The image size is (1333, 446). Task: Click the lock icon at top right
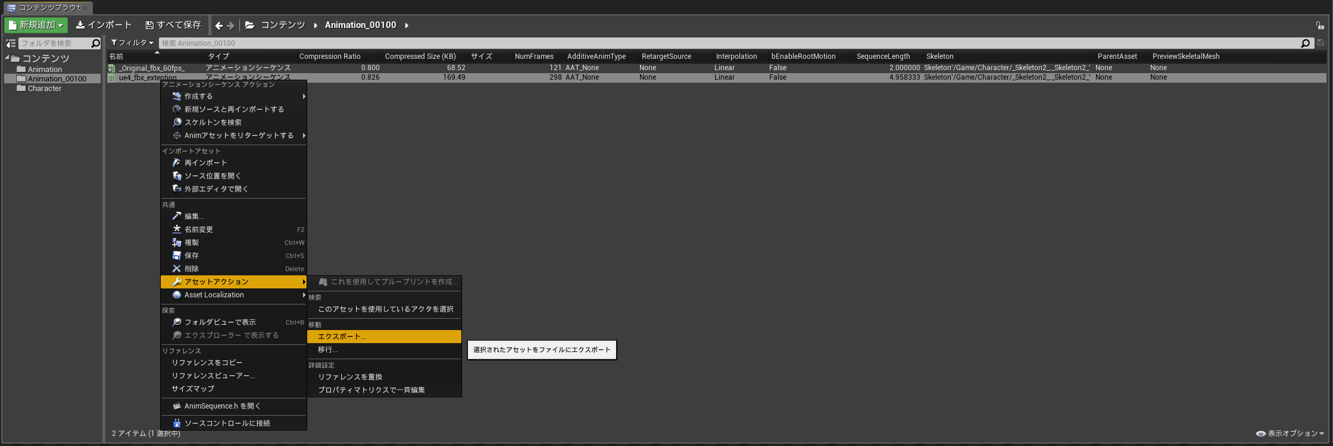click(x=1320, y=26)
